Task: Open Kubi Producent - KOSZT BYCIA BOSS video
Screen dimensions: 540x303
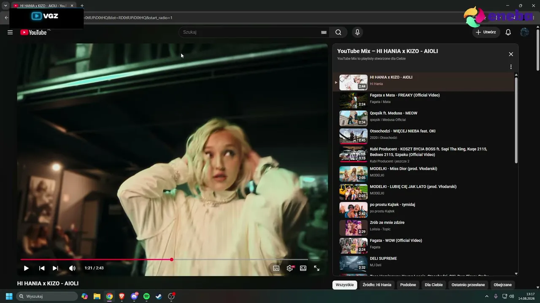Action: tap(424, 154)
